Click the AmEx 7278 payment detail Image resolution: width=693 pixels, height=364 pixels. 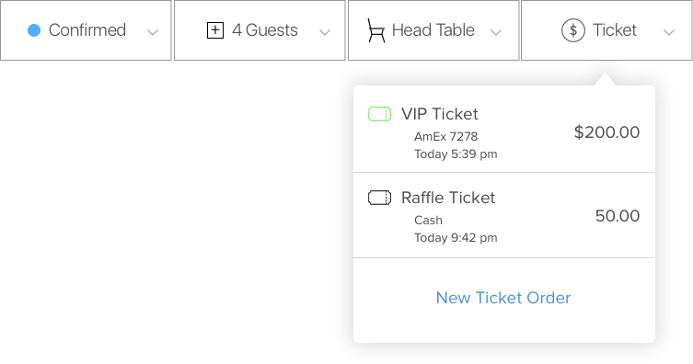(446, 136)
